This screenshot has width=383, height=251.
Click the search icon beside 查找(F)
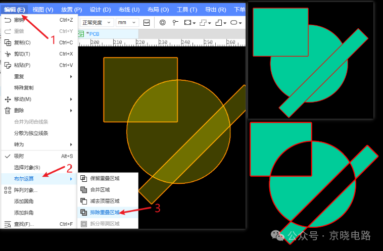[x=8, y=224]
